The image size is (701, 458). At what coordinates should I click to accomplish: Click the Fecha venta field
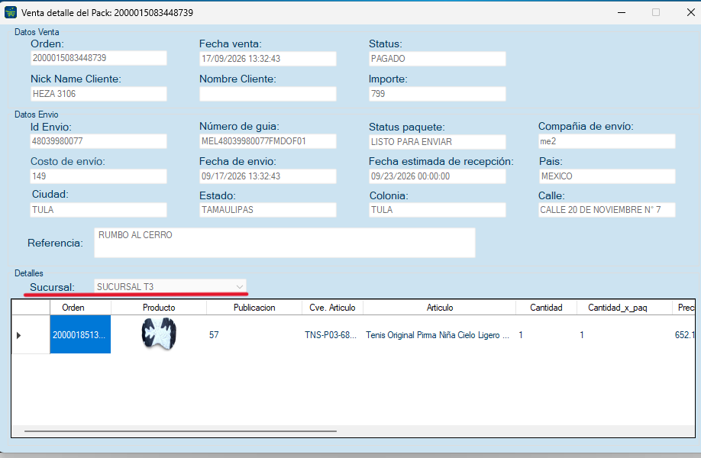(267, 59)
